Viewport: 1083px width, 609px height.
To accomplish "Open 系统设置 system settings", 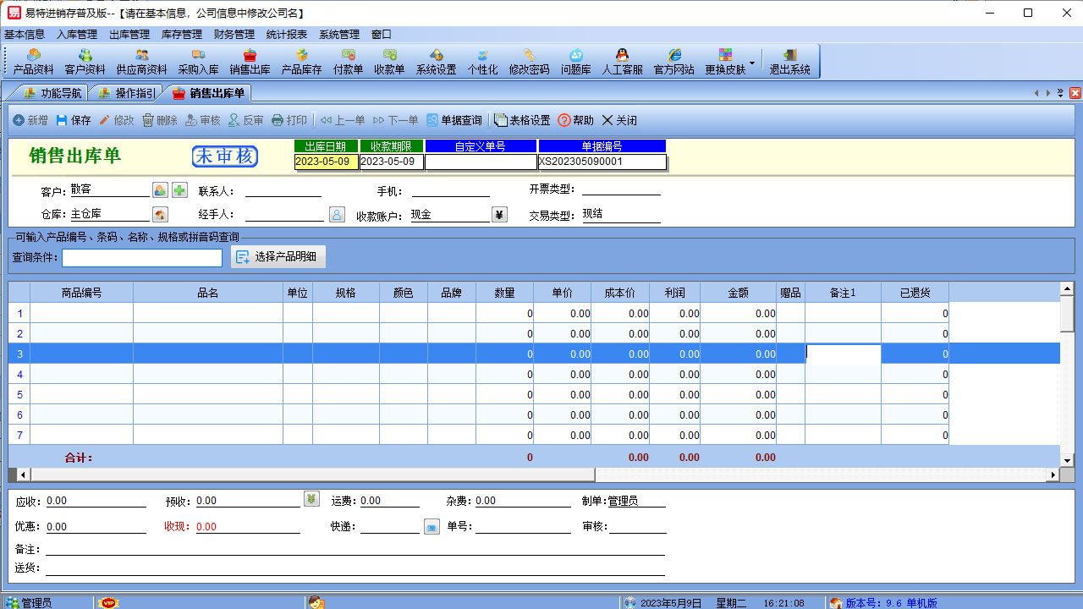I will coord(438,61).
